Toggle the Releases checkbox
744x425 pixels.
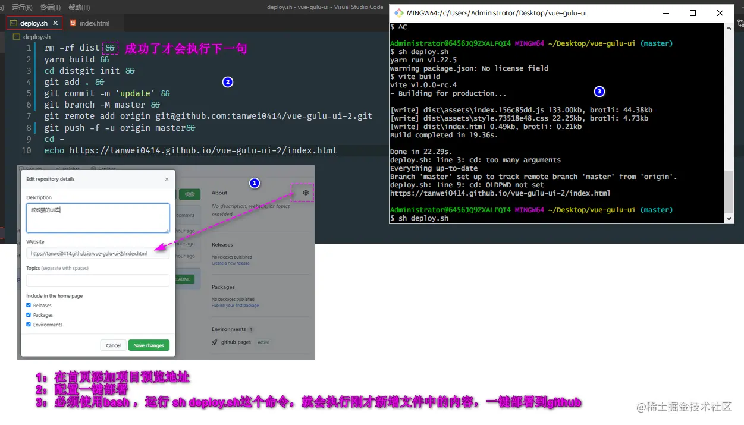(x=29, y=306)
